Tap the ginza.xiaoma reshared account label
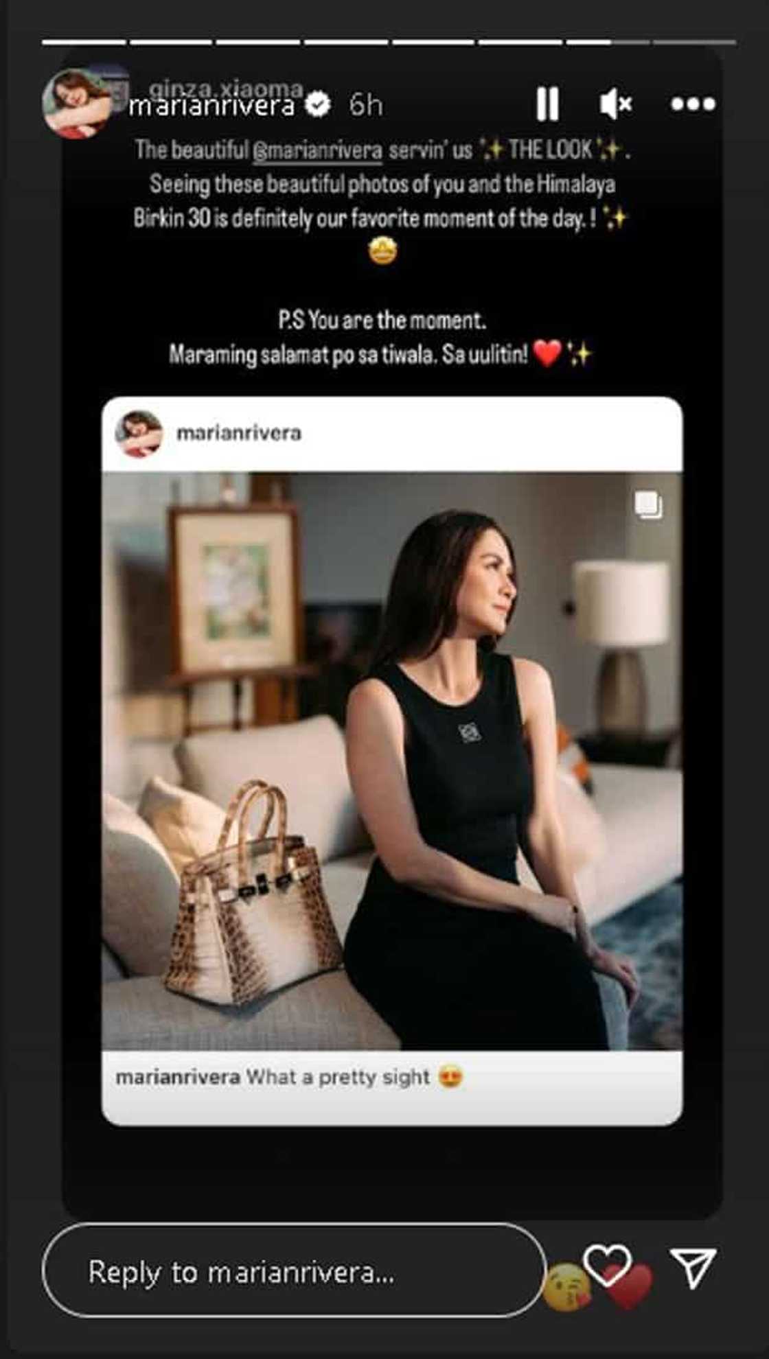 [226, 89]
